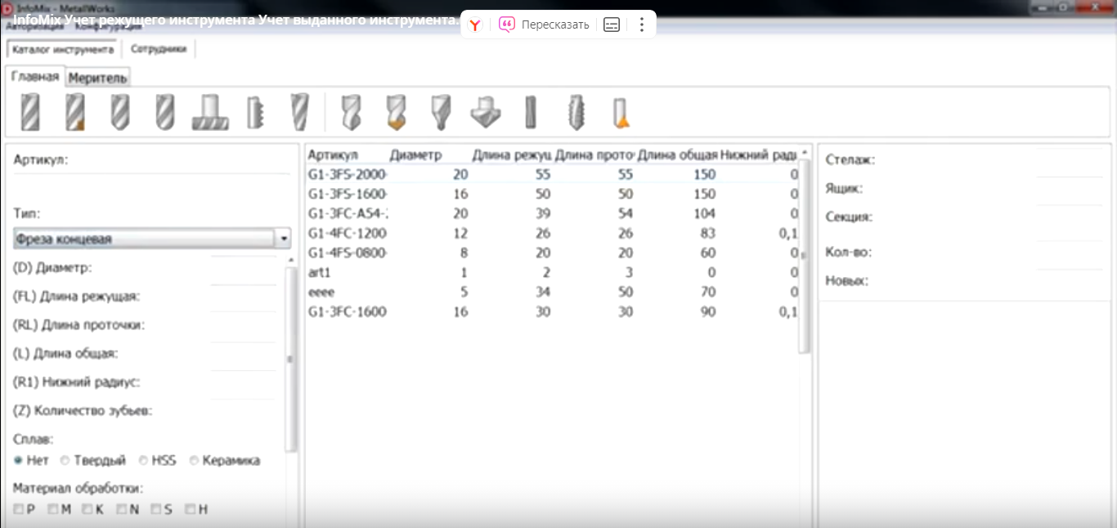The width and height of the screenshot is (1117, 528).
Task: Select the engraver icon with orange point
Action: point(621,113)
